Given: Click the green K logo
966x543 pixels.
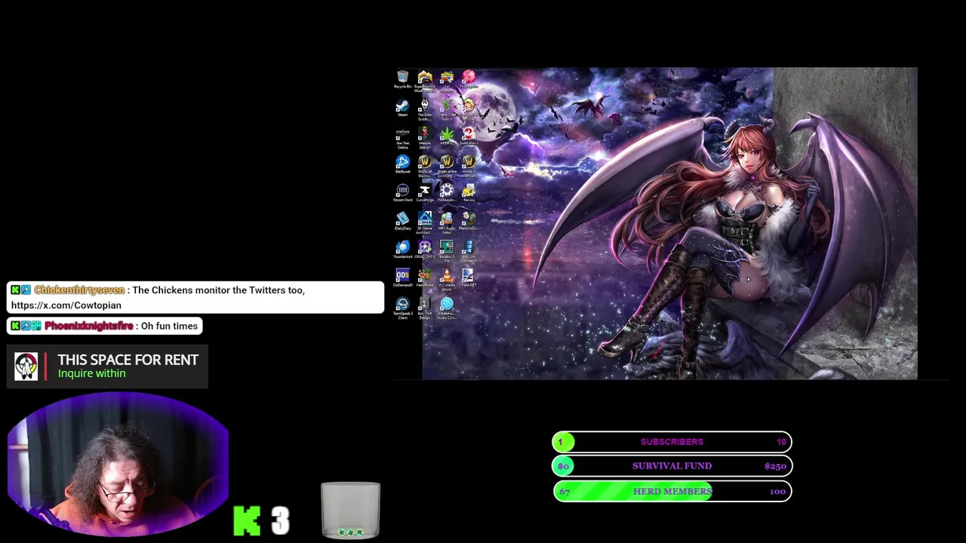Looking at the screenshot, I should (248, 520).
